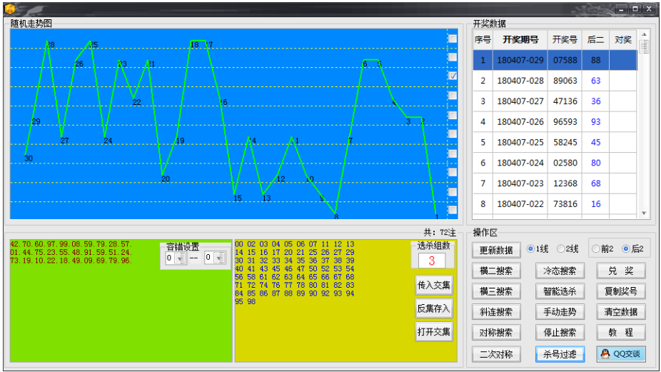661x372 pixels.
Task: Click the 开奖数据 table scrollbar thumb
Action: (644, 47)
